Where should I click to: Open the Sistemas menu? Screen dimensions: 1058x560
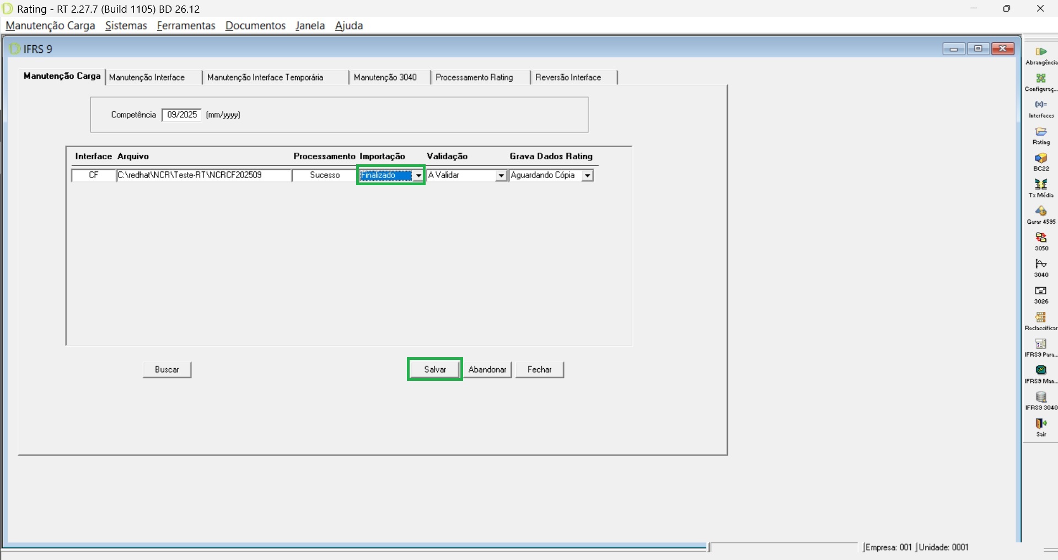[126, 26]
